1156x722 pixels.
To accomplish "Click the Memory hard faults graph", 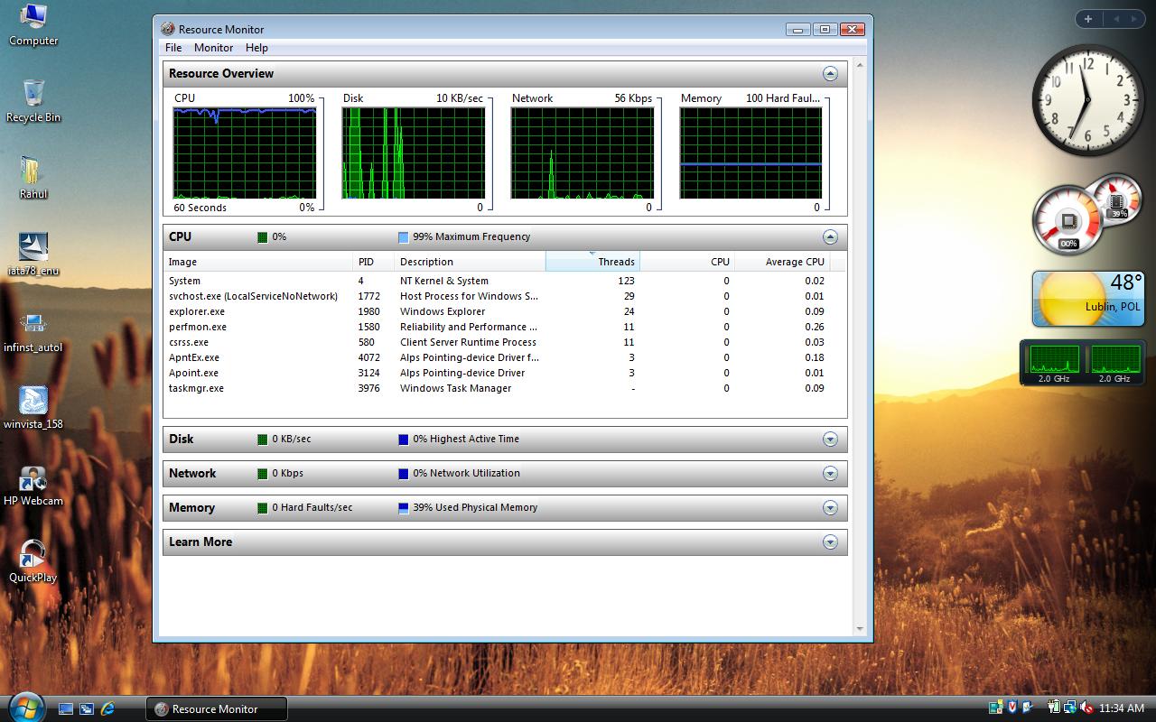I will [751, 153].
